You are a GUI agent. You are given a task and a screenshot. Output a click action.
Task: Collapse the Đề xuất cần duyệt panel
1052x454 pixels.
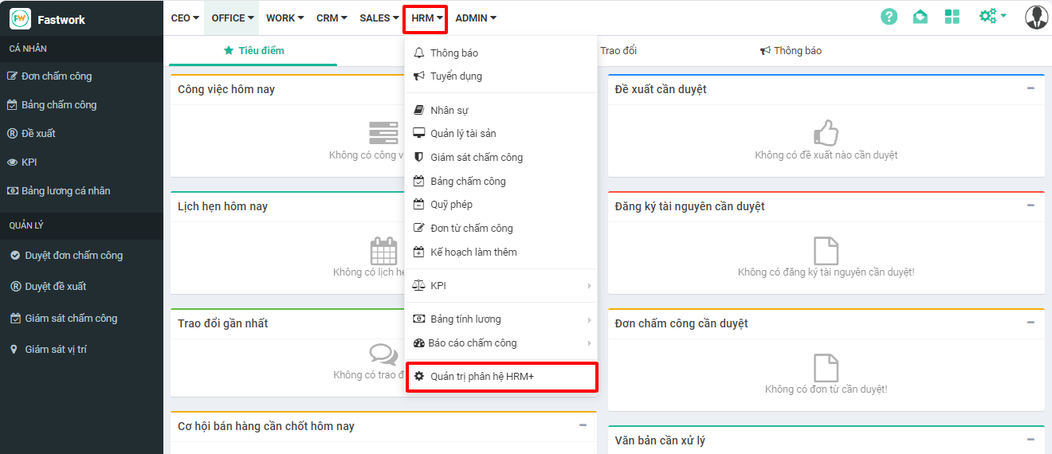click(x=1030, y=88)
